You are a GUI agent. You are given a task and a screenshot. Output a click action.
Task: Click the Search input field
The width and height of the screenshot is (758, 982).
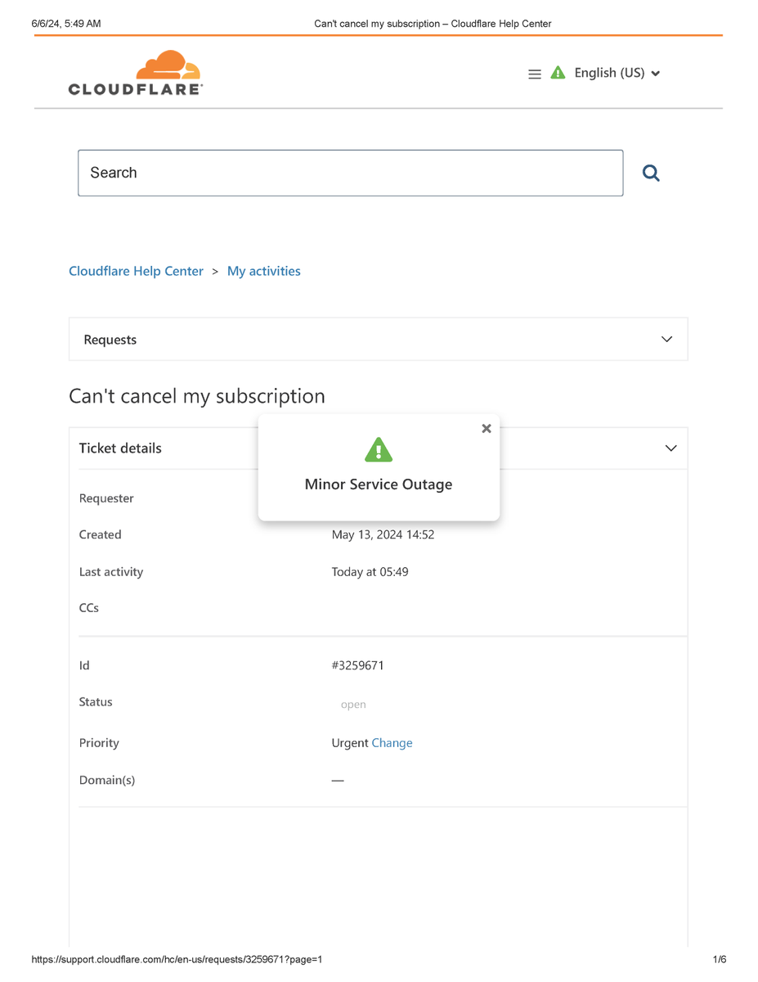(351, 173)
